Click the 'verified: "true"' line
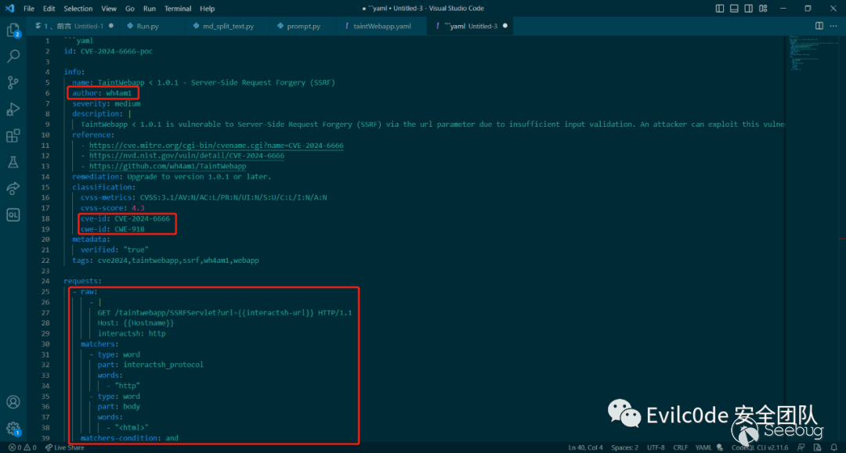The image size is (846, 453). pos(114,250)
